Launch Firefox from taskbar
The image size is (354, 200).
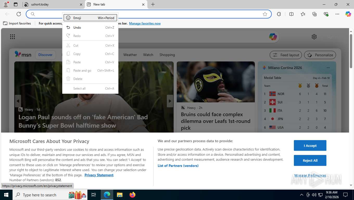click(x=132, y=195)
